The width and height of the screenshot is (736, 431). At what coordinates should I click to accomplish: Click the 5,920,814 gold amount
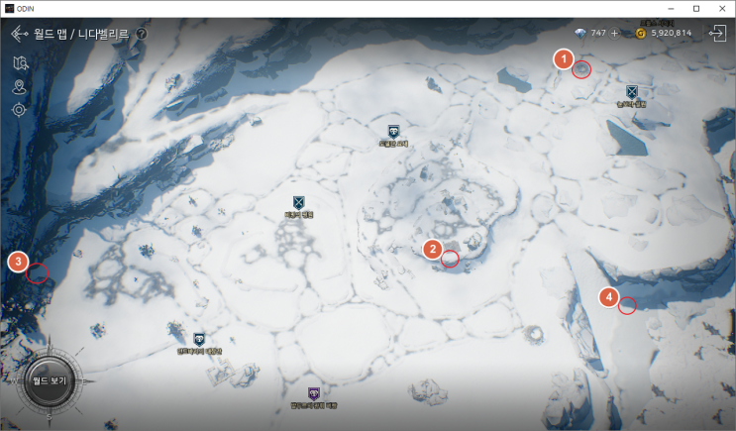click(x=672, y=34)
